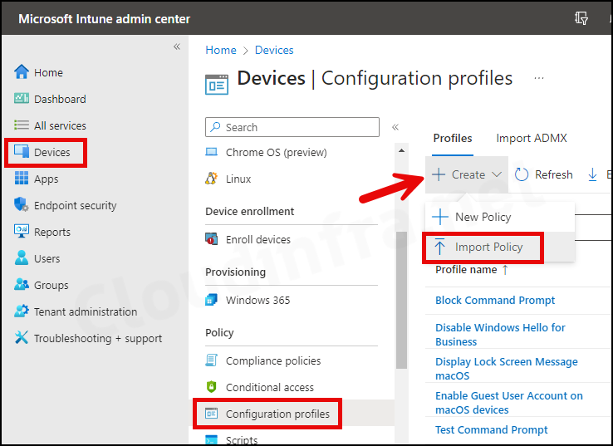Click the Troubleshooting + support tools icon
This screenshot has height=446, width=613.
click(x=21, y=338)
